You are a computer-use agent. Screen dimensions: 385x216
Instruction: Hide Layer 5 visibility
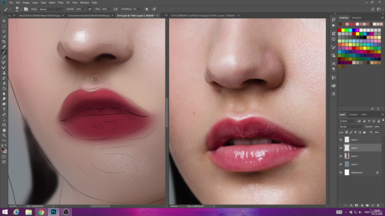pos(340,148)
